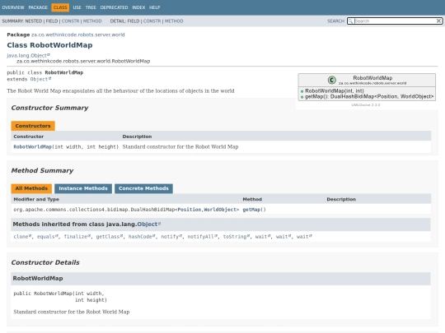
Task: Select the Concrete Methods tab
Action: pos(143,188)
